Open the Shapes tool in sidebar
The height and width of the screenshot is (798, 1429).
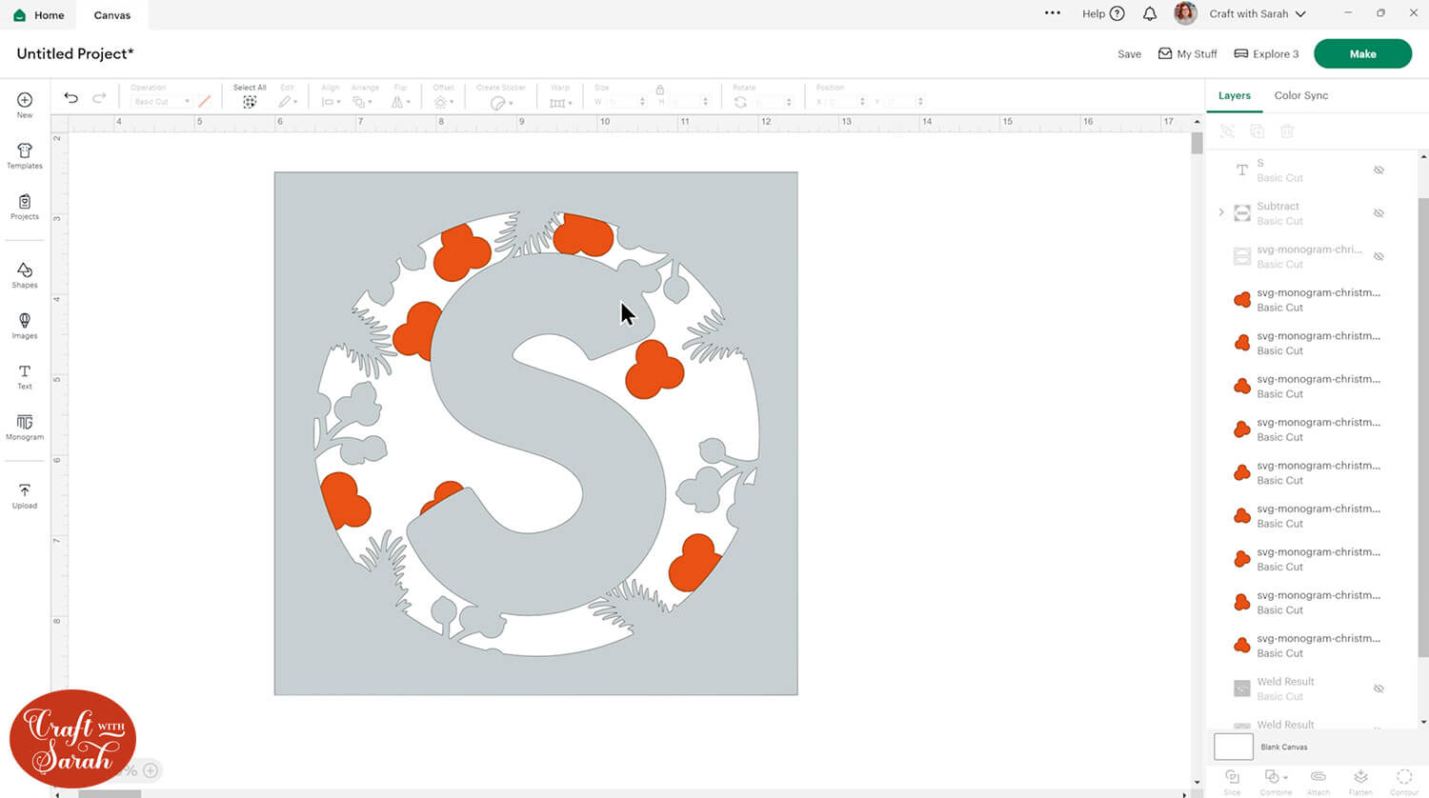(25, 275)
